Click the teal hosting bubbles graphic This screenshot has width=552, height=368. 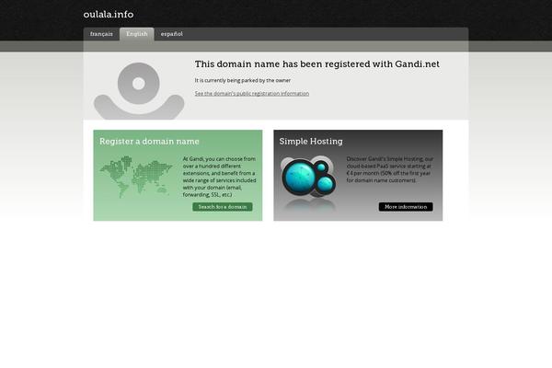[x=309, y=178]
